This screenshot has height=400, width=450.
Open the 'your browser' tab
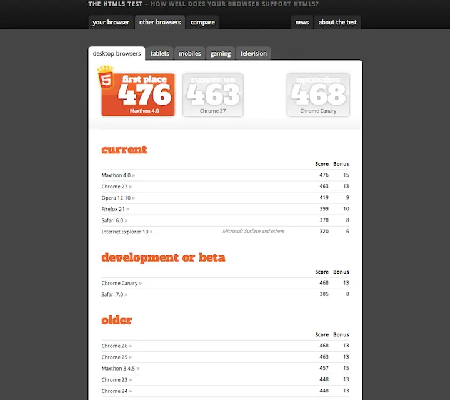111,22
